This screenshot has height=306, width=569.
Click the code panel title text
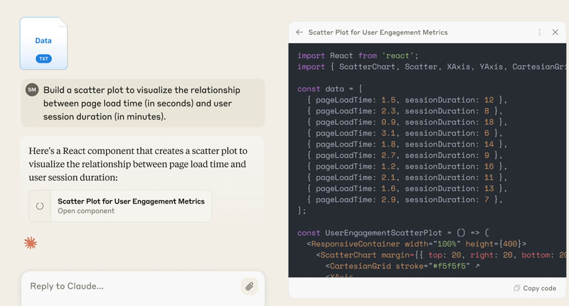point(378,32)
